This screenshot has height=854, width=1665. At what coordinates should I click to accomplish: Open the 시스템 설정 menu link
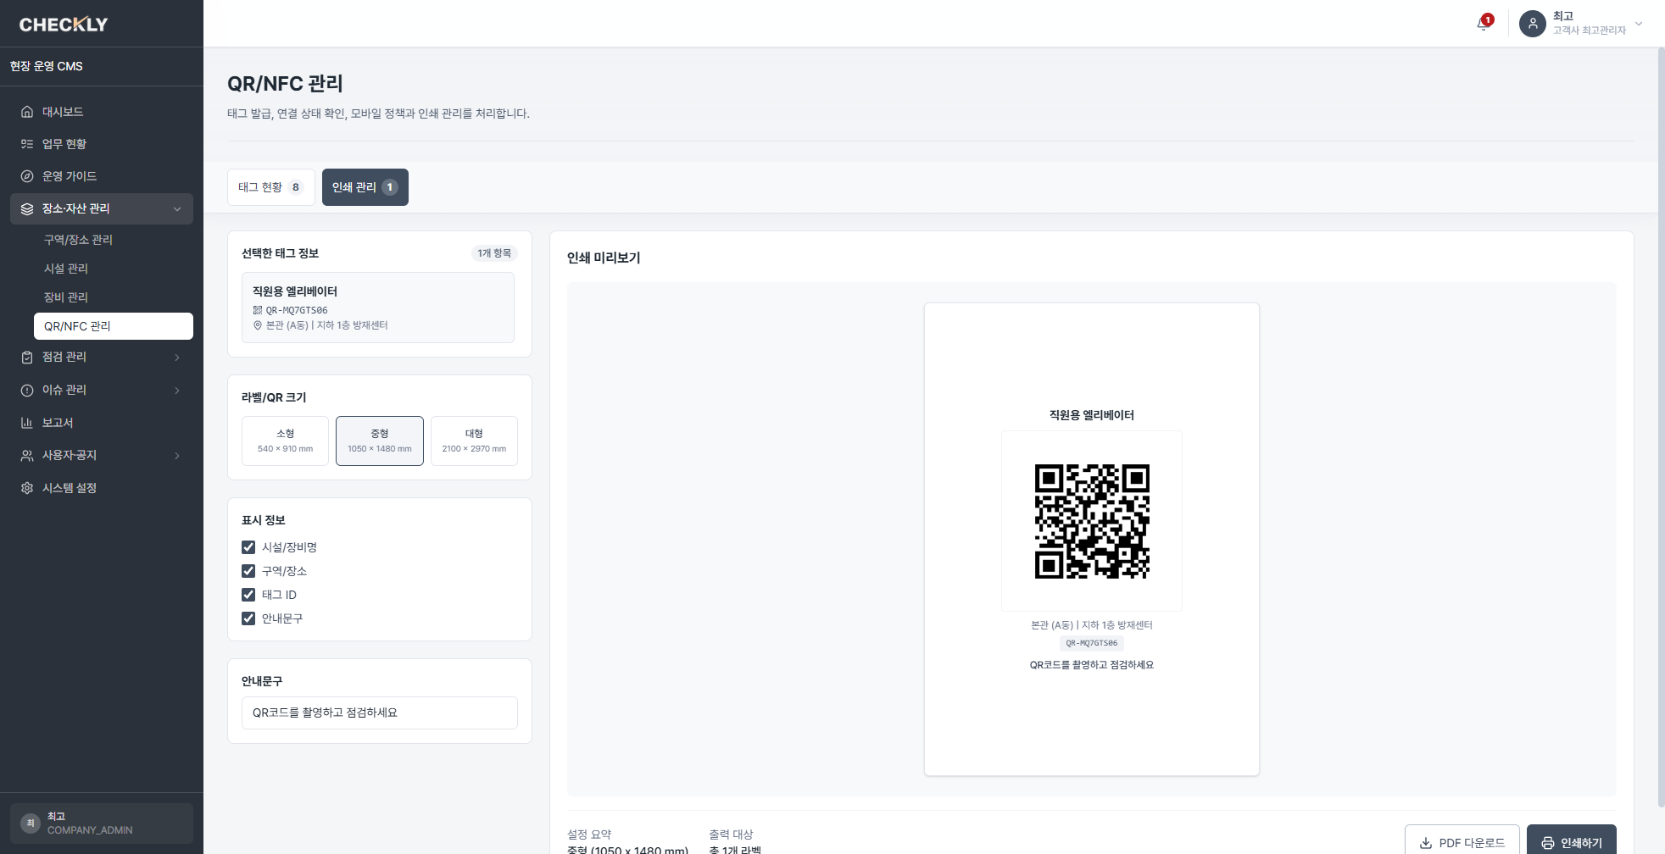[x=102, y=488]
